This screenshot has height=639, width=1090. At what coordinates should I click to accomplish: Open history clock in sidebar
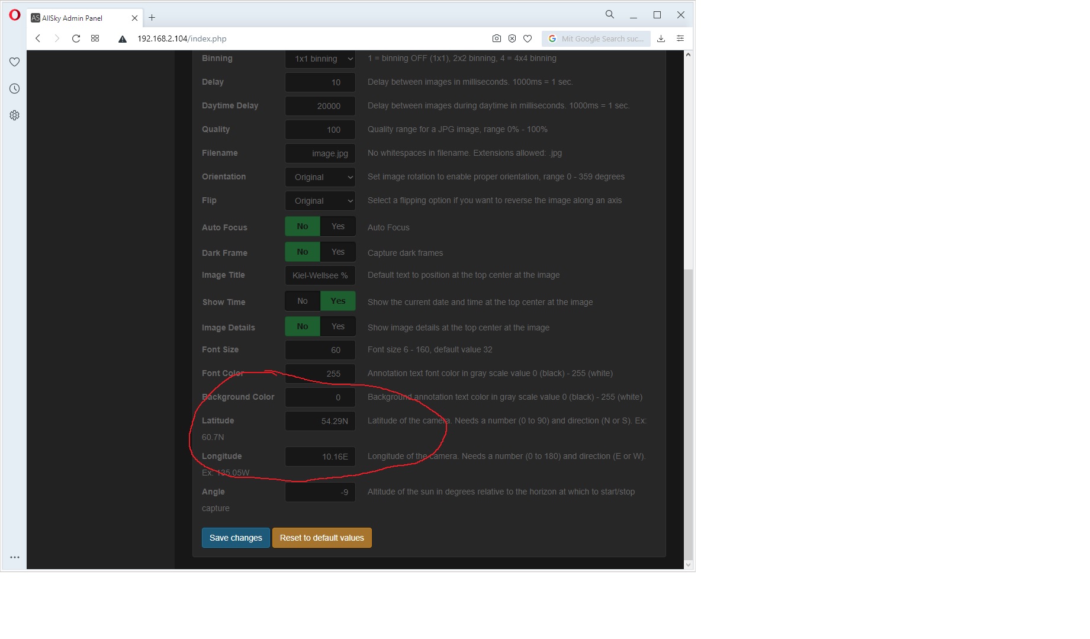(15, 88)
